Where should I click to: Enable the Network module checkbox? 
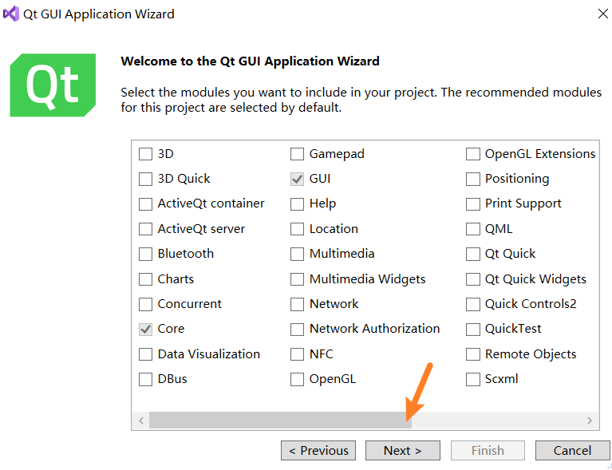tap(297, 305)
